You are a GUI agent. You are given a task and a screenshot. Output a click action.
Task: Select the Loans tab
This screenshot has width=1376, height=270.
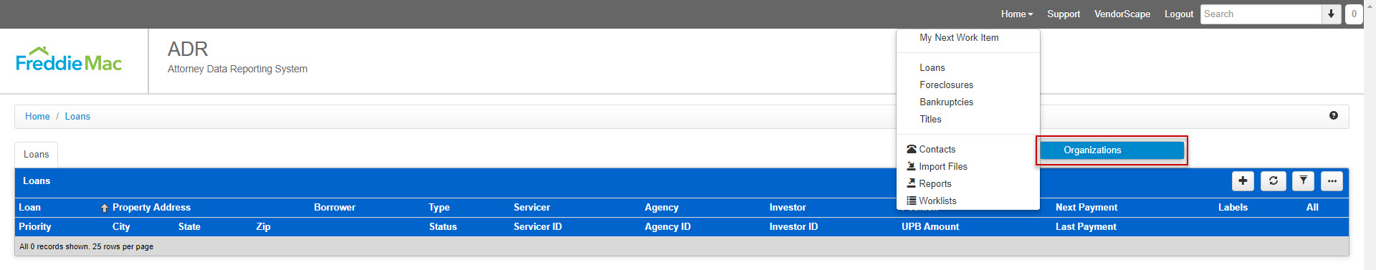pos(37,155)
